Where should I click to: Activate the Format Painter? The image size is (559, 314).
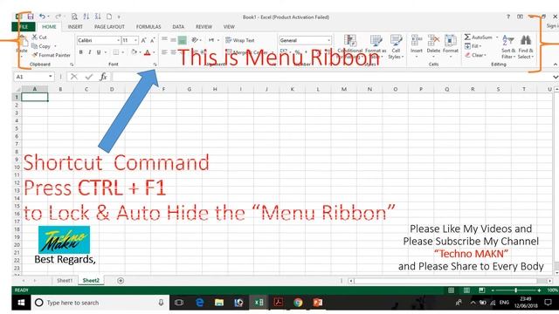pos(51,55)
